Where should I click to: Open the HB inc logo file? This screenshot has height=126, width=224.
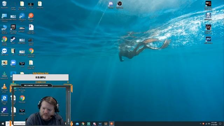pyautogui.click(x=22, y=53)
